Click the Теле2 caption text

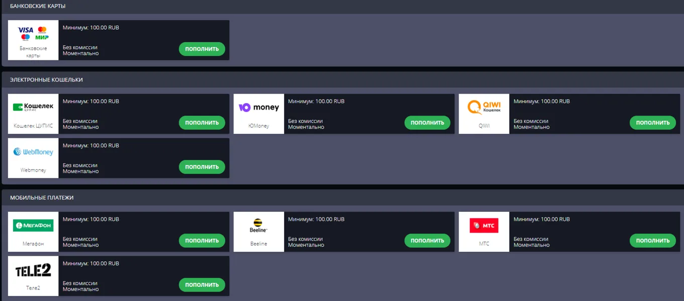[33, 288]
